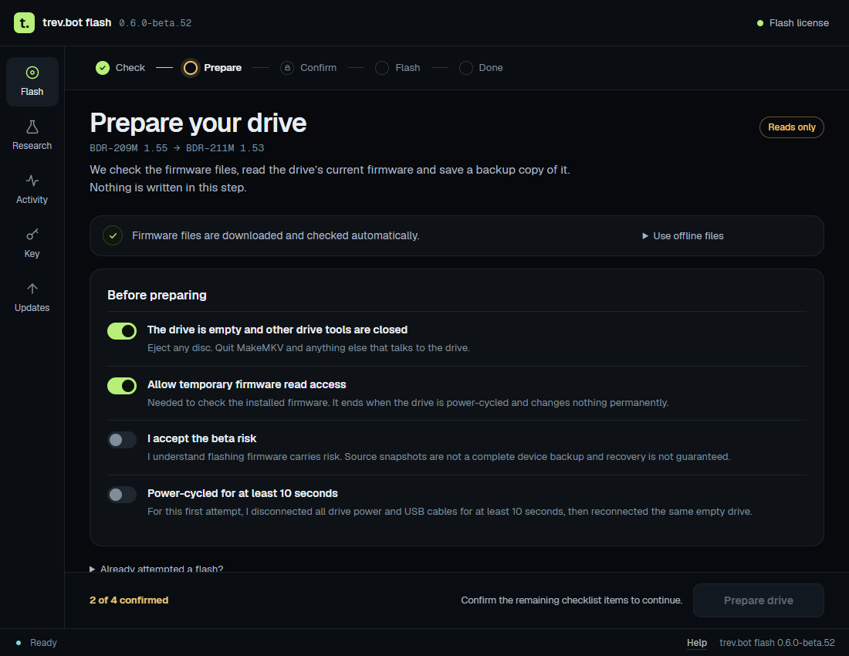The width and height of the screenshot is (849, 656).
Task: Disable temporary firmware read access toggle
Action: click(122, 385)
